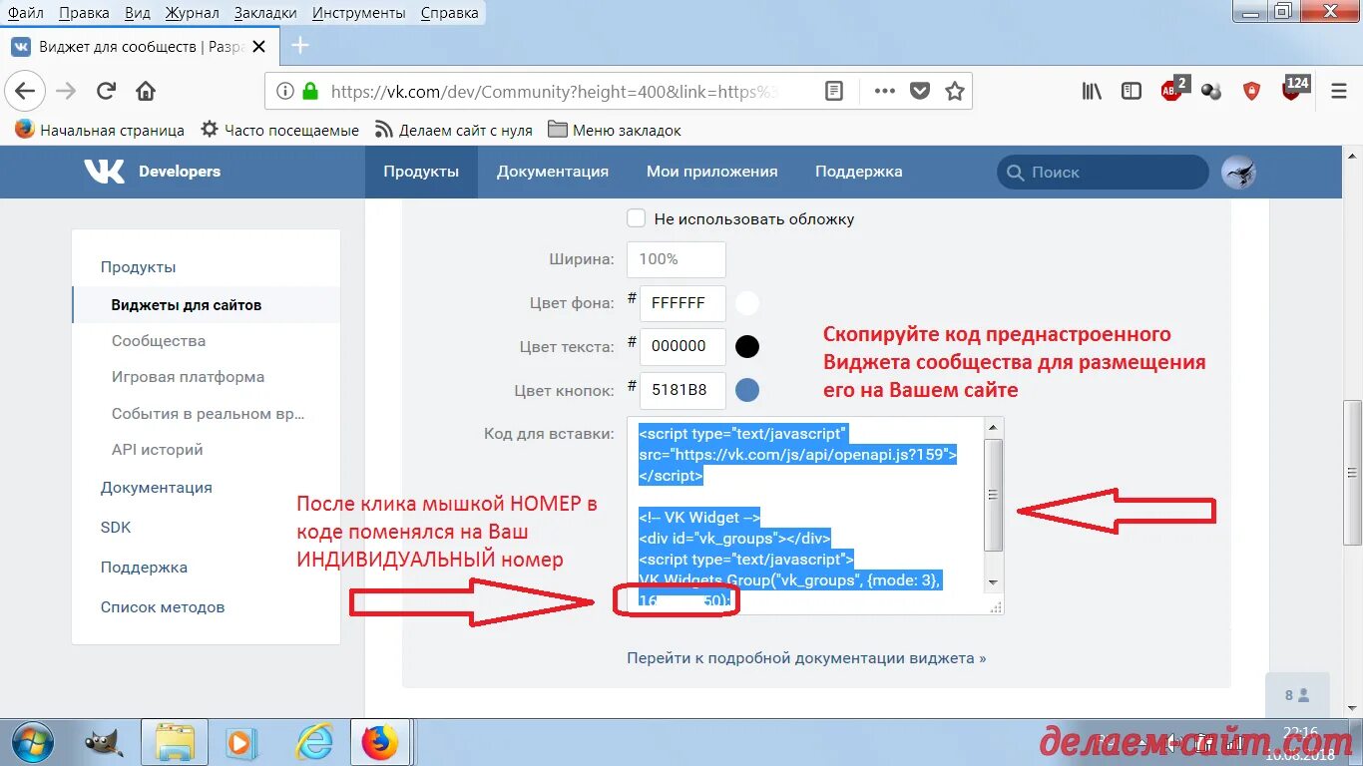Open 'Часто посещаемые' bookmark folder
Image resolution: width=1363 pixels, height=766 pixels.
[x=280, y=130]
